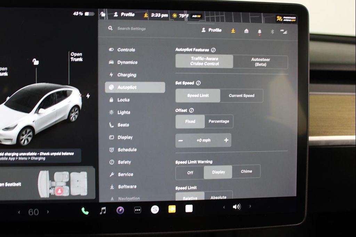Tap the volume speaker control

[x=237, y=206]
